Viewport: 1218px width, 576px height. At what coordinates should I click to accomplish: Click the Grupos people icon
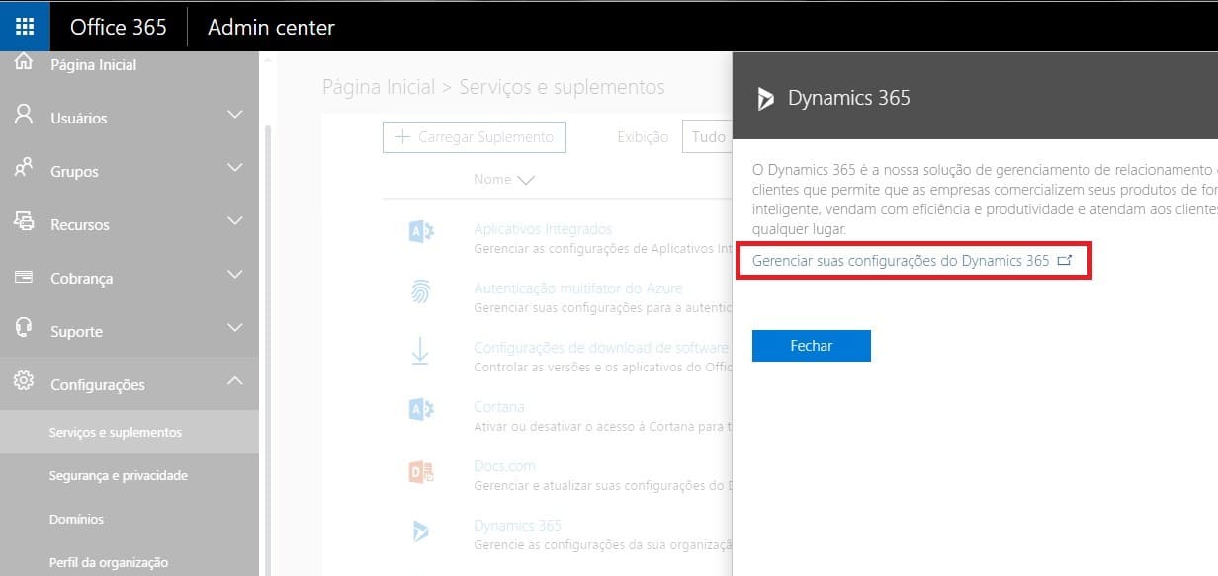tap(24, 169)
